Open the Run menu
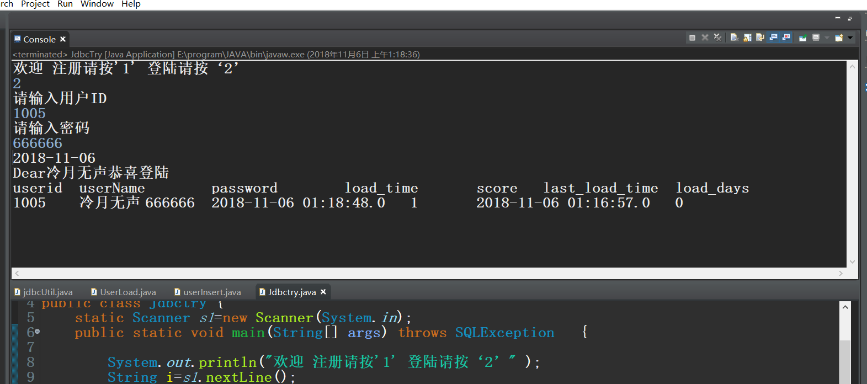 click(65, 4)
